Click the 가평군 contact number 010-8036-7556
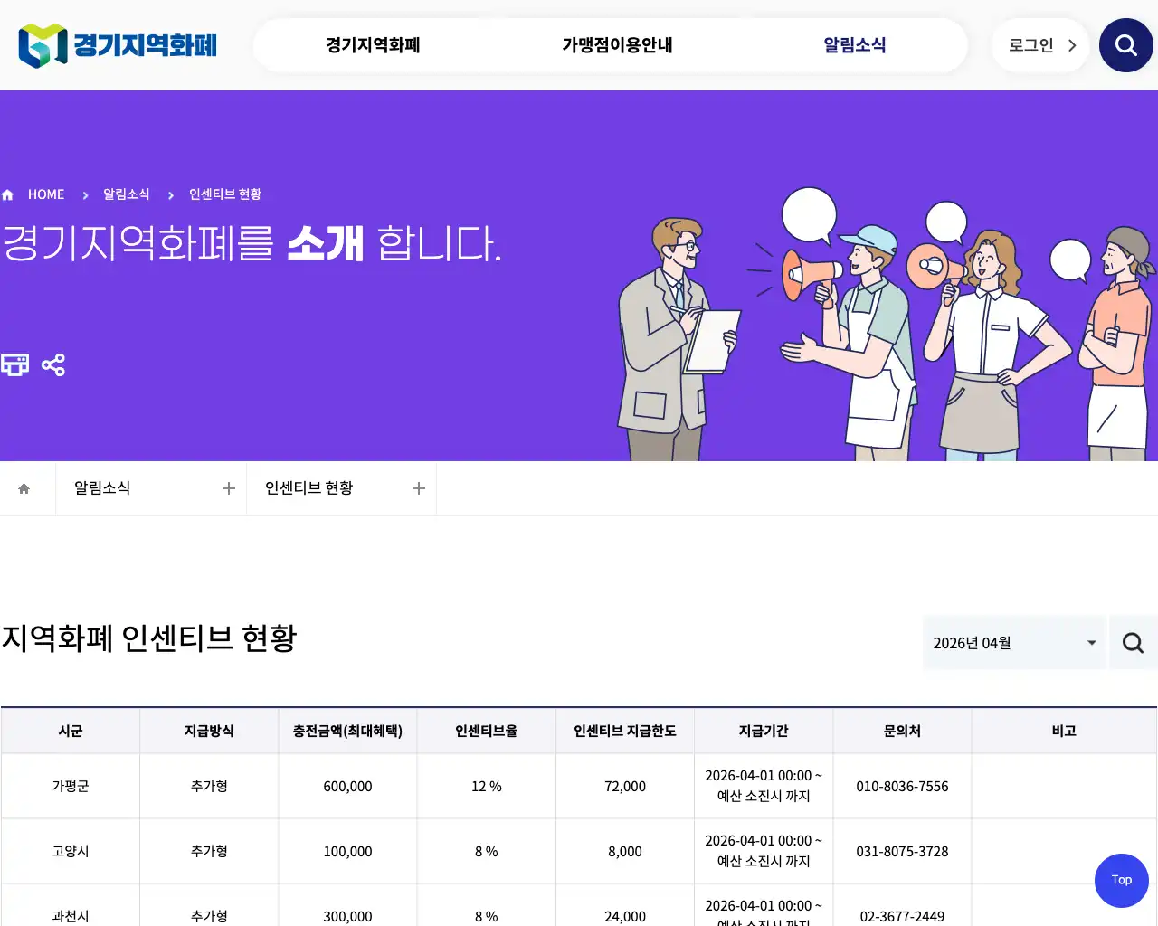The height and width of the screenshot is (926, 1158). 902,786
